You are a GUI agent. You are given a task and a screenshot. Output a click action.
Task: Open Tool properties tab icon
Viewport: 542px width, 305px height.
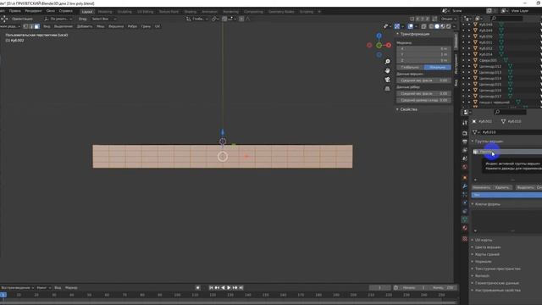coord(465,123)
